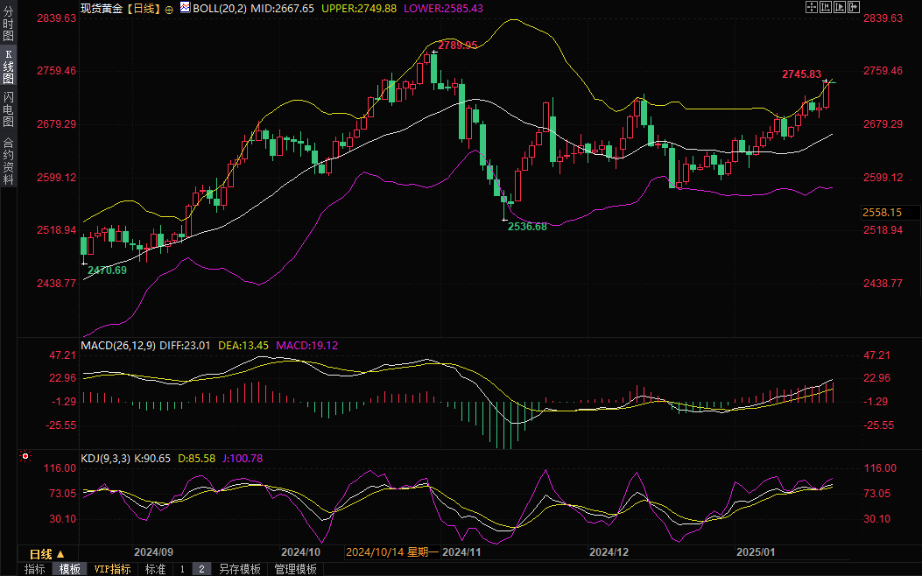Expand the 日线 period dropdown
922x576 pixels.
(46, 554)
